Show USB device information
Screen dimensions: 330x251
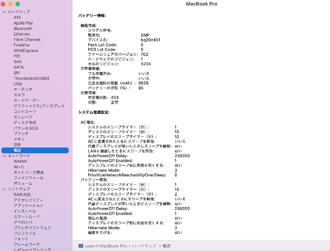pyautogui.click(x=18, y=84)
